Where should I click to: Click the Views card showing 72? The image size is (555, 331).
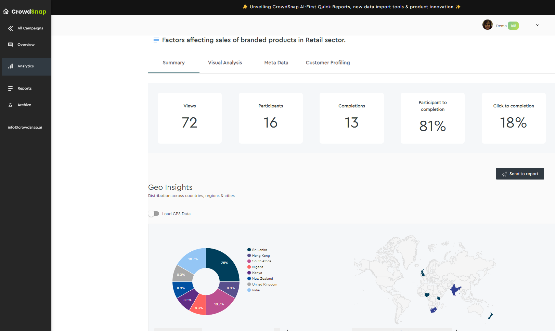tap(190, 118)
